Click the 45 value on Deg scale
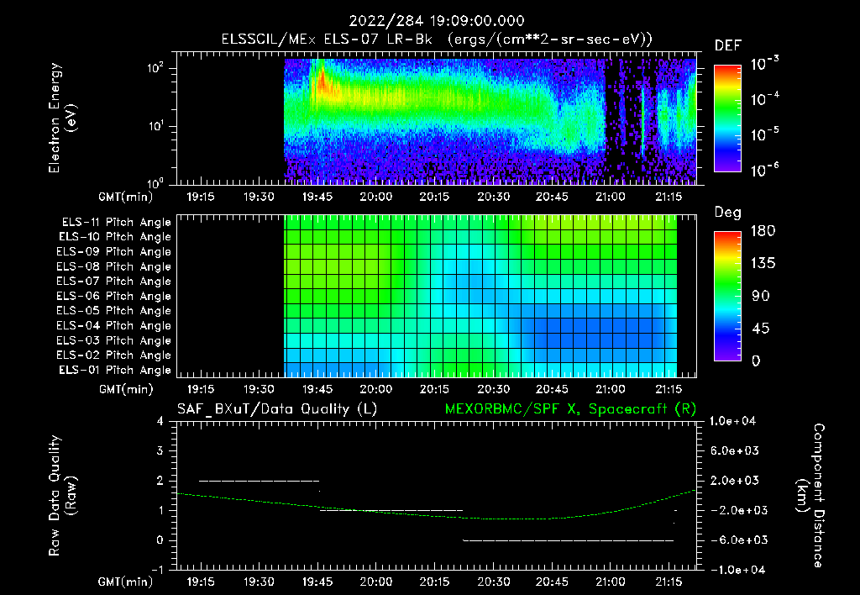Viewport: 860px width, 595px height. [761, 329]
